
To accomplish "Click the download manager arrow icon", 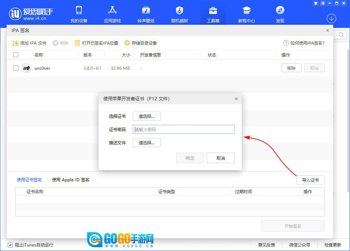I will 331,18.
